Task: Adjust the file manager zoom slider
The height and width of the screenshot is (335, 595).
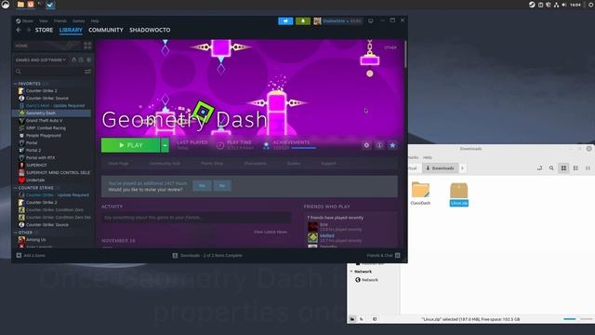Action: [x=578, y=319]
